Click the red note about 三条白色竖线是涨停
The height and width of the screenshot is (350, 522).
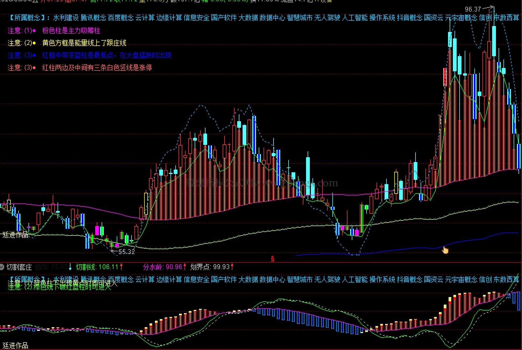click(x=97, y=67)
